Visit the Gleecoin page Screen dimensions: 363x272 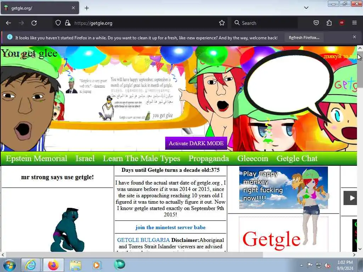click(x=253, y=158)
